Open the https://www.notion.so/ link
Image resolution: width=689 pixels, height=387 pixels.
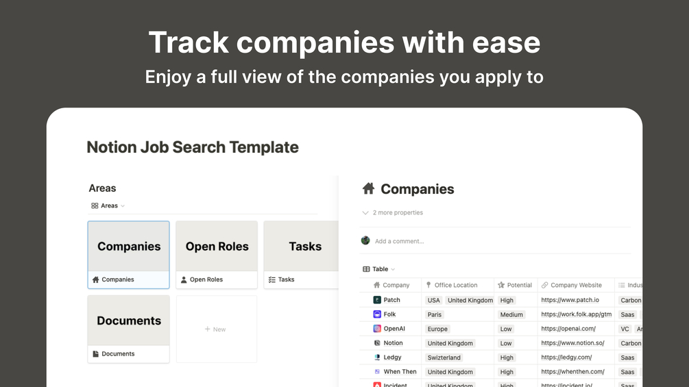click(572, 342)
